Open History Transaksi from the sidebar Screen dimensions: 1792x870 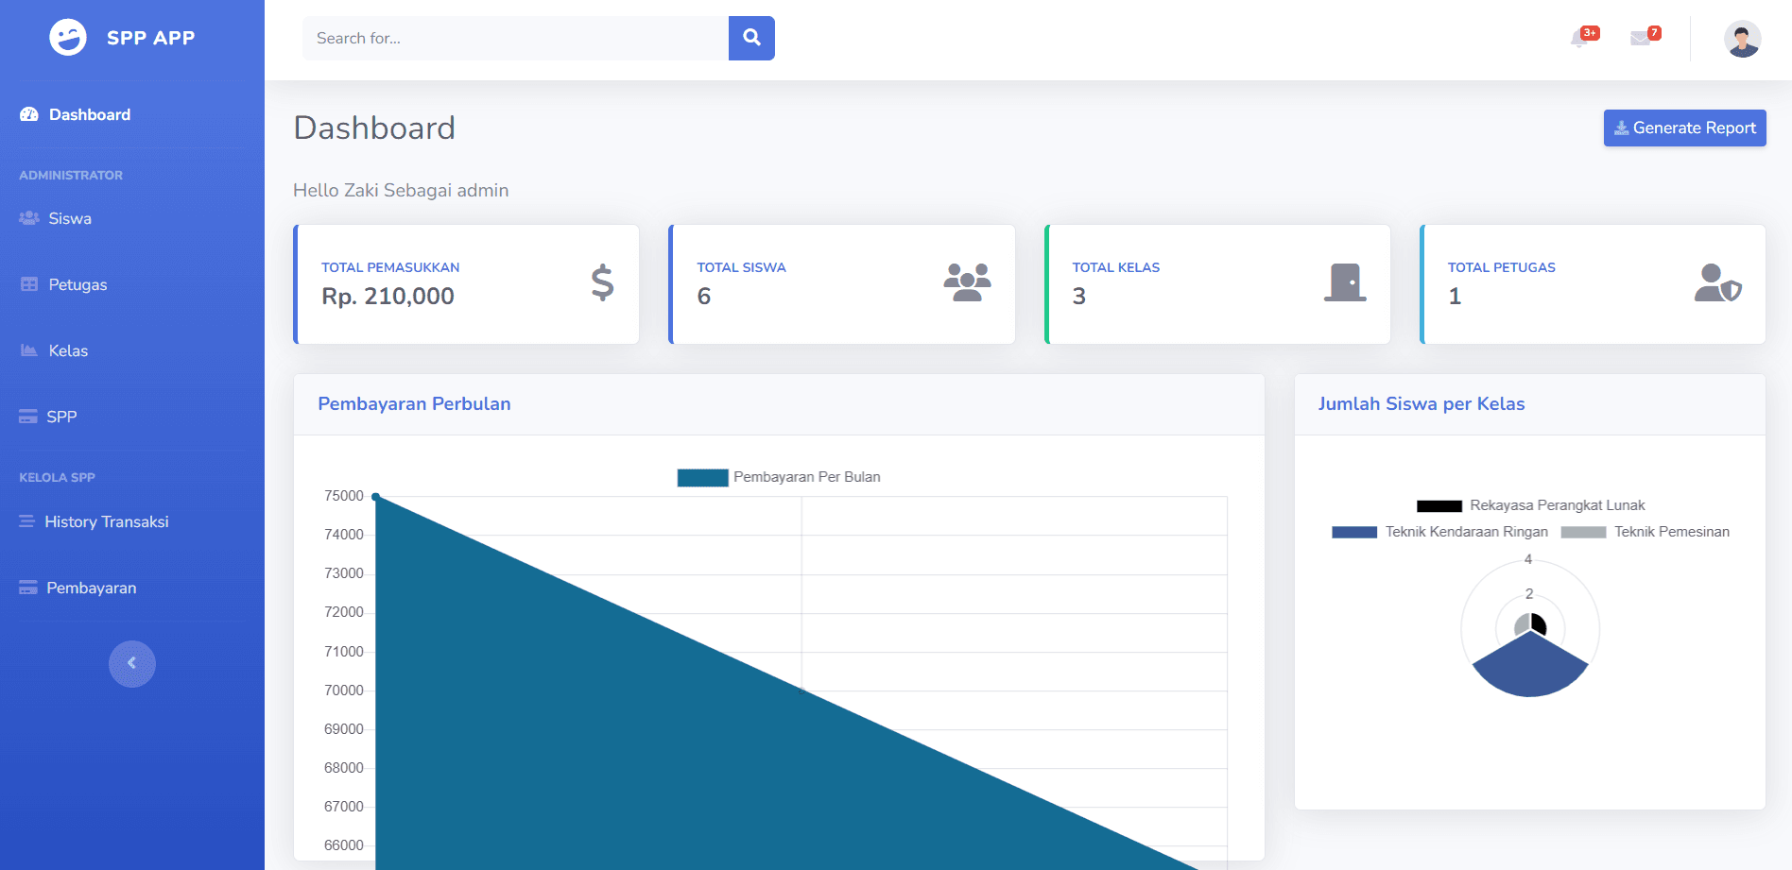(107, 520)
